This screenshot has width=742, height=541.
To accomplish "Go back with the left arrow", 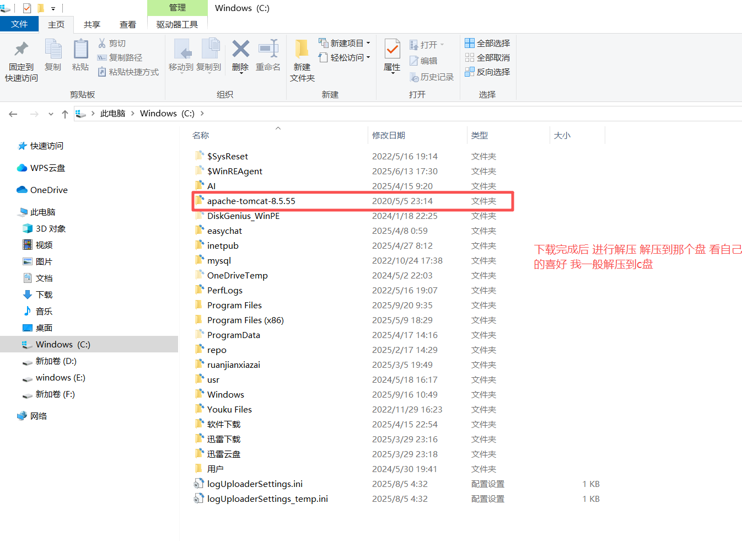I will coord(13,114).
